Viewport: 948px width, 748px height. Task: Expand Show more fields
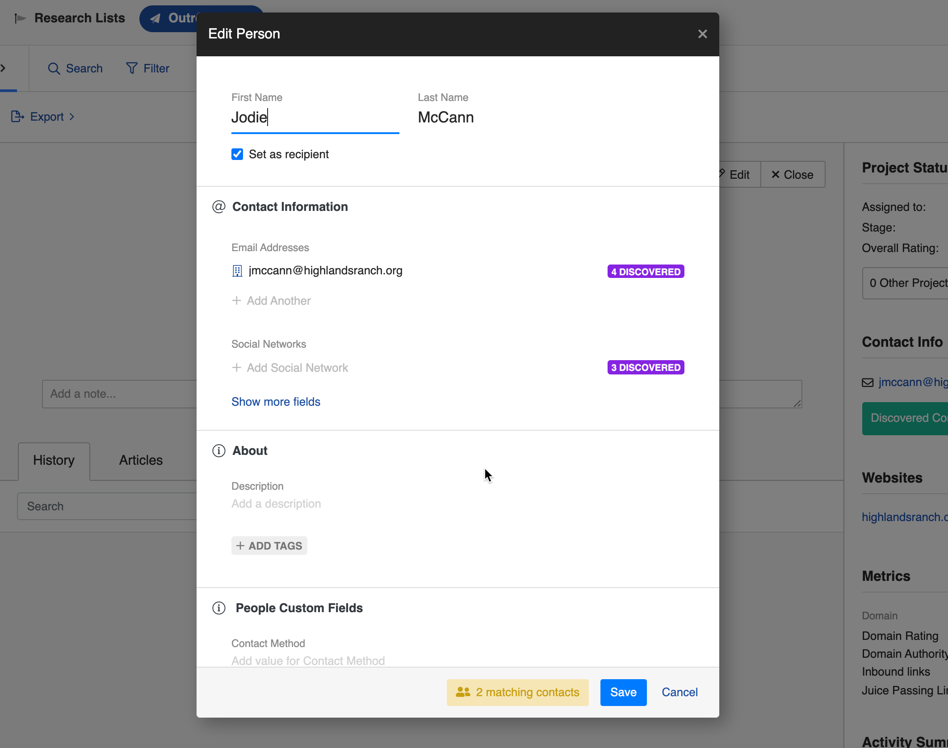(x=276, y=402)
